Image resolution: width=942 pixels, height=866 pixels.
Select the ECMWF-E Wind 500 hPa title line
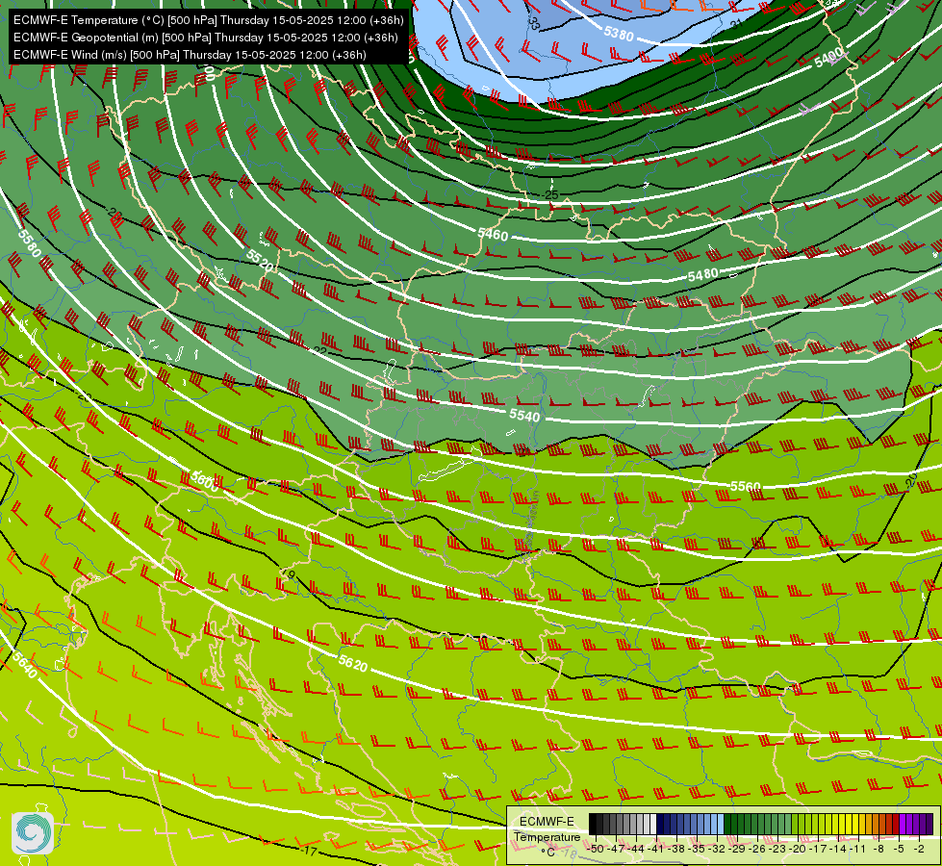coord(190,55)
